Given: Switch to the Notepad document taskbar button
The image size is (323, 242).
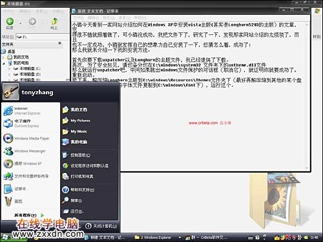Looking at the screenshot, I should pyautogui.click(x=105, y=237).
